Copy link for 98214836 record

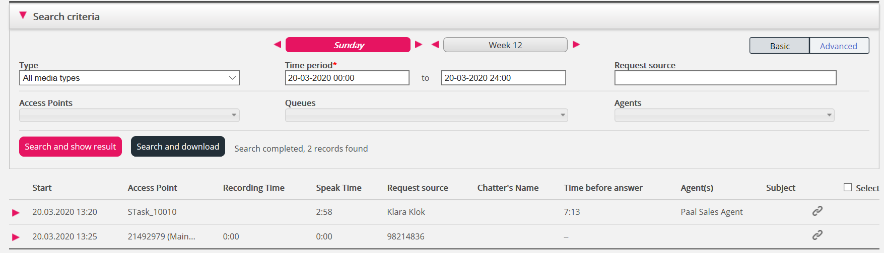(817, 235)
